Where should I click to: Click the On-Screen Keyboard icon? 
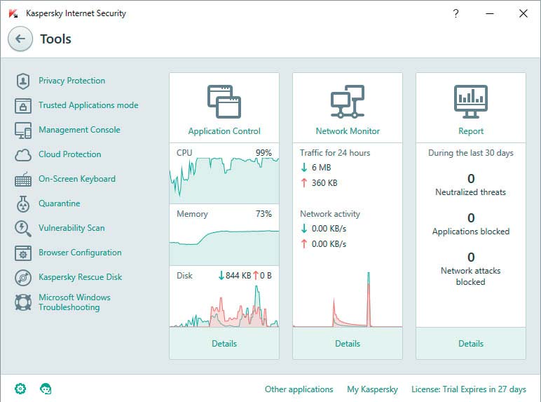click(x=22, y=179)
